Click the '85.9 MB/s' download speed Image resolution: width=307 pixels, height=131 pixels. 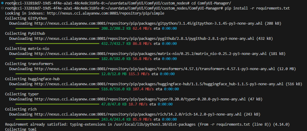coord(142,119)
